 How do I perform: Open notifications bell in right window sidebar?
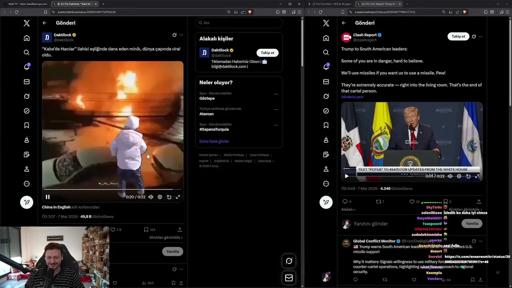tap(326, 67)
